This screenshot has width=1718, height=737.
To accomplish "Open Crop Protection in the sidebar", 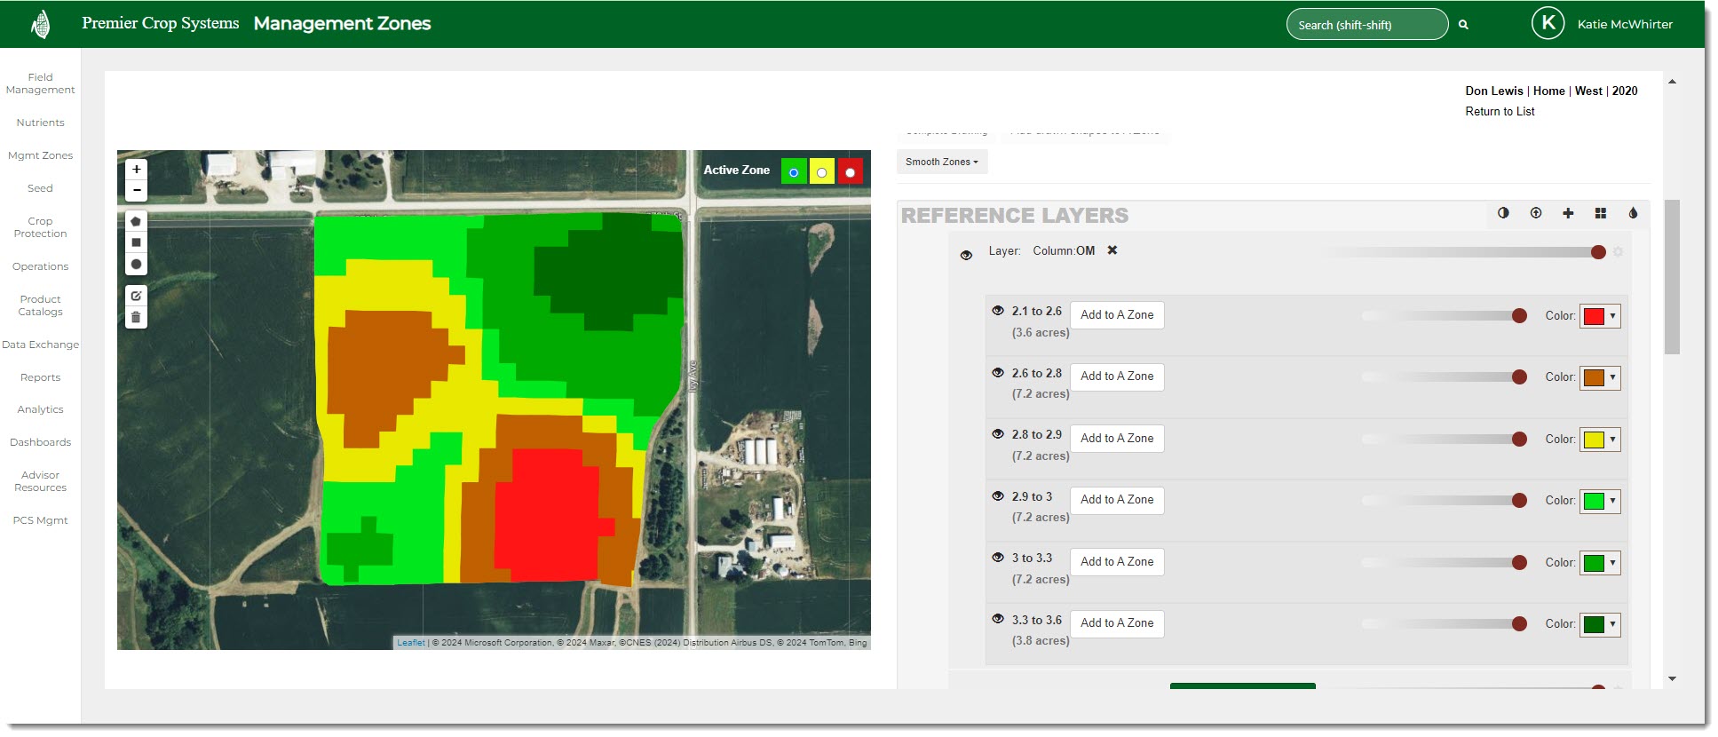I will click(x=41, y=227).
